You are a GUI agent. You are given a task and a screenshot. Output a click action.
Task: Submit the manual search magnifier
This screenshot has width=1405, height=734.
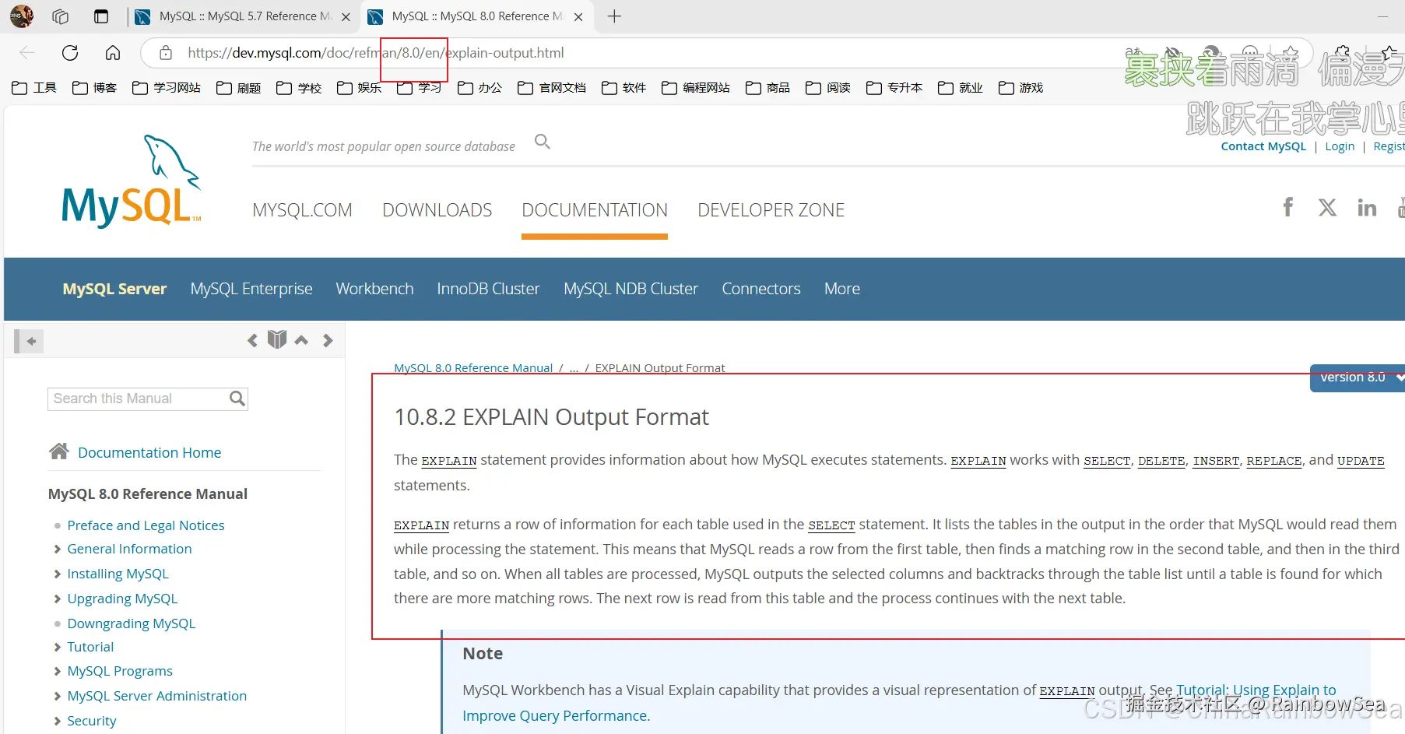[x=237, y=399]
